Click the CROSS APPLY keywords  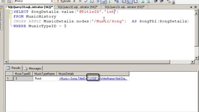[27, 21]
